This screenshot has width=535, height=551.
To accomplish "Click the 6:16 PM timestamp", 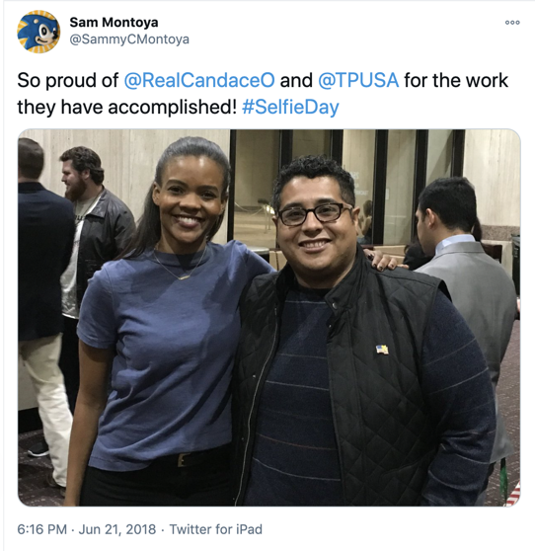I will click(42, 529).
